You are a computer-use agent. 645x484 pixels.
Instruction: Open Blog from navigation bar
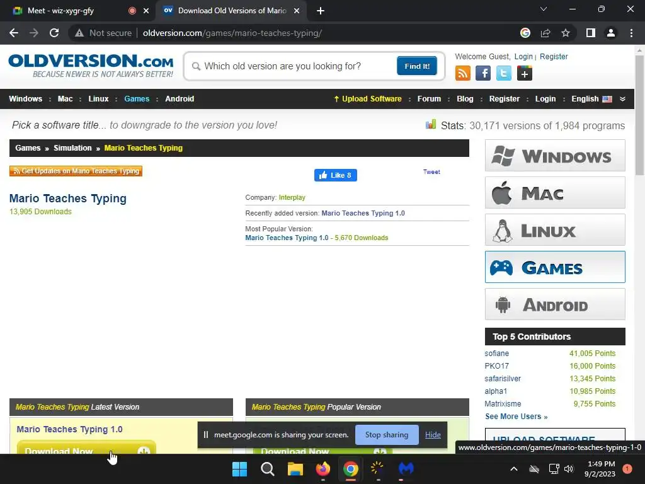[x=465, y=99]
